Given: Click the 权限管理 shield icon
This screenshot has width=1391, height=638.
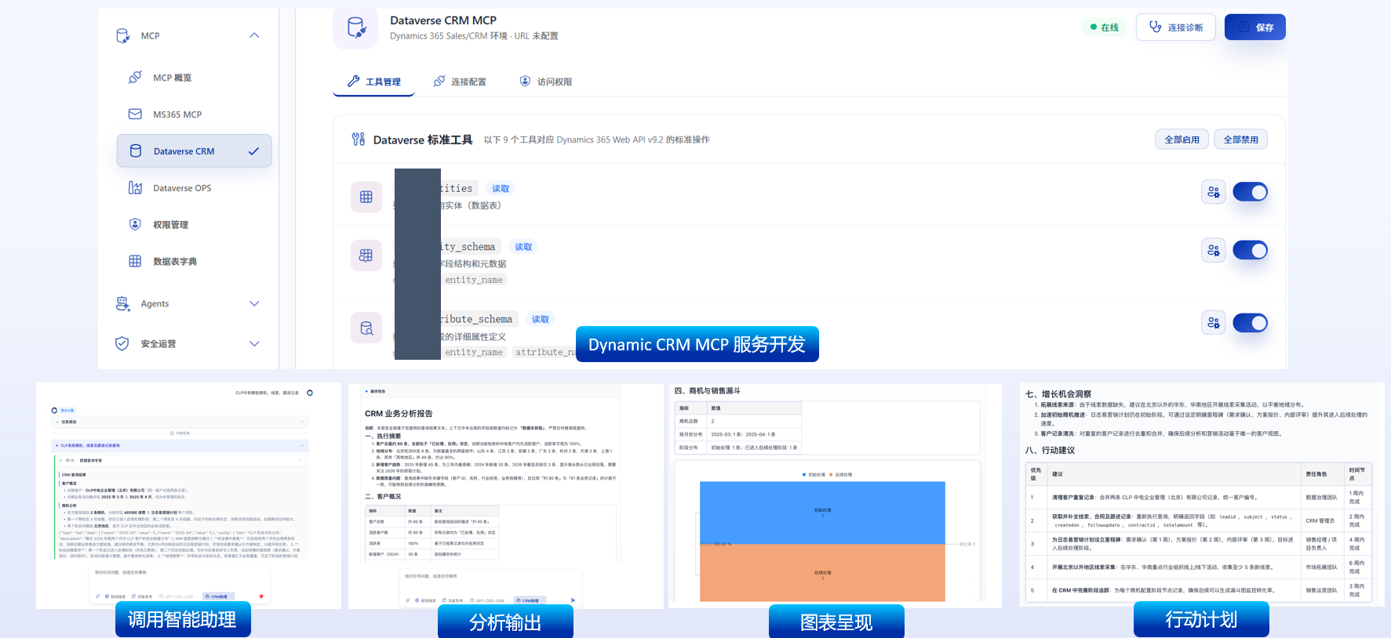Looking at the screenshot, I should (x=135, y=225).
